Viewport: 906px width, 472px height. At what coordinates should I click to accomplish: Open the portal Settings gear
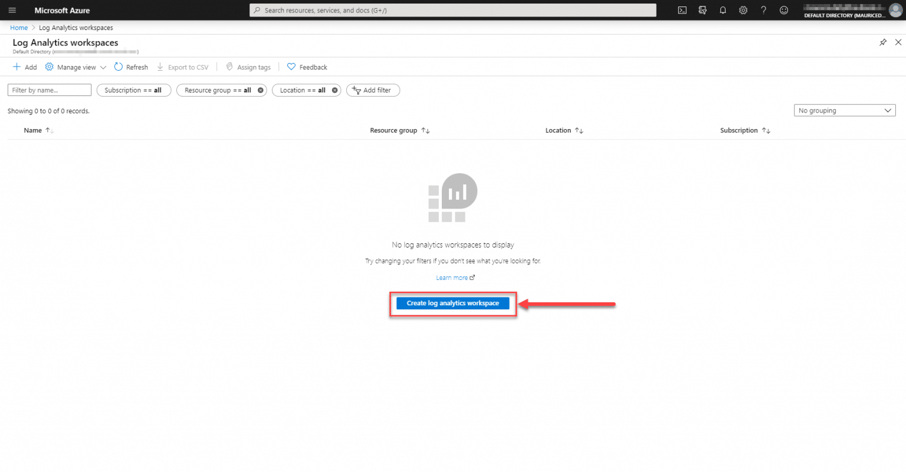point(743,10)
